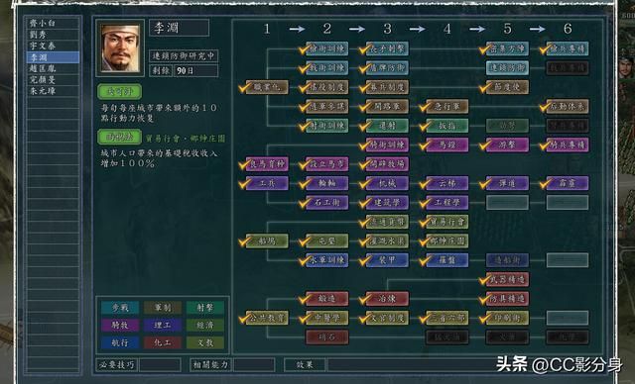
Task: Select 趙匡胤 in the ruler list
Action: click(53, 68)
